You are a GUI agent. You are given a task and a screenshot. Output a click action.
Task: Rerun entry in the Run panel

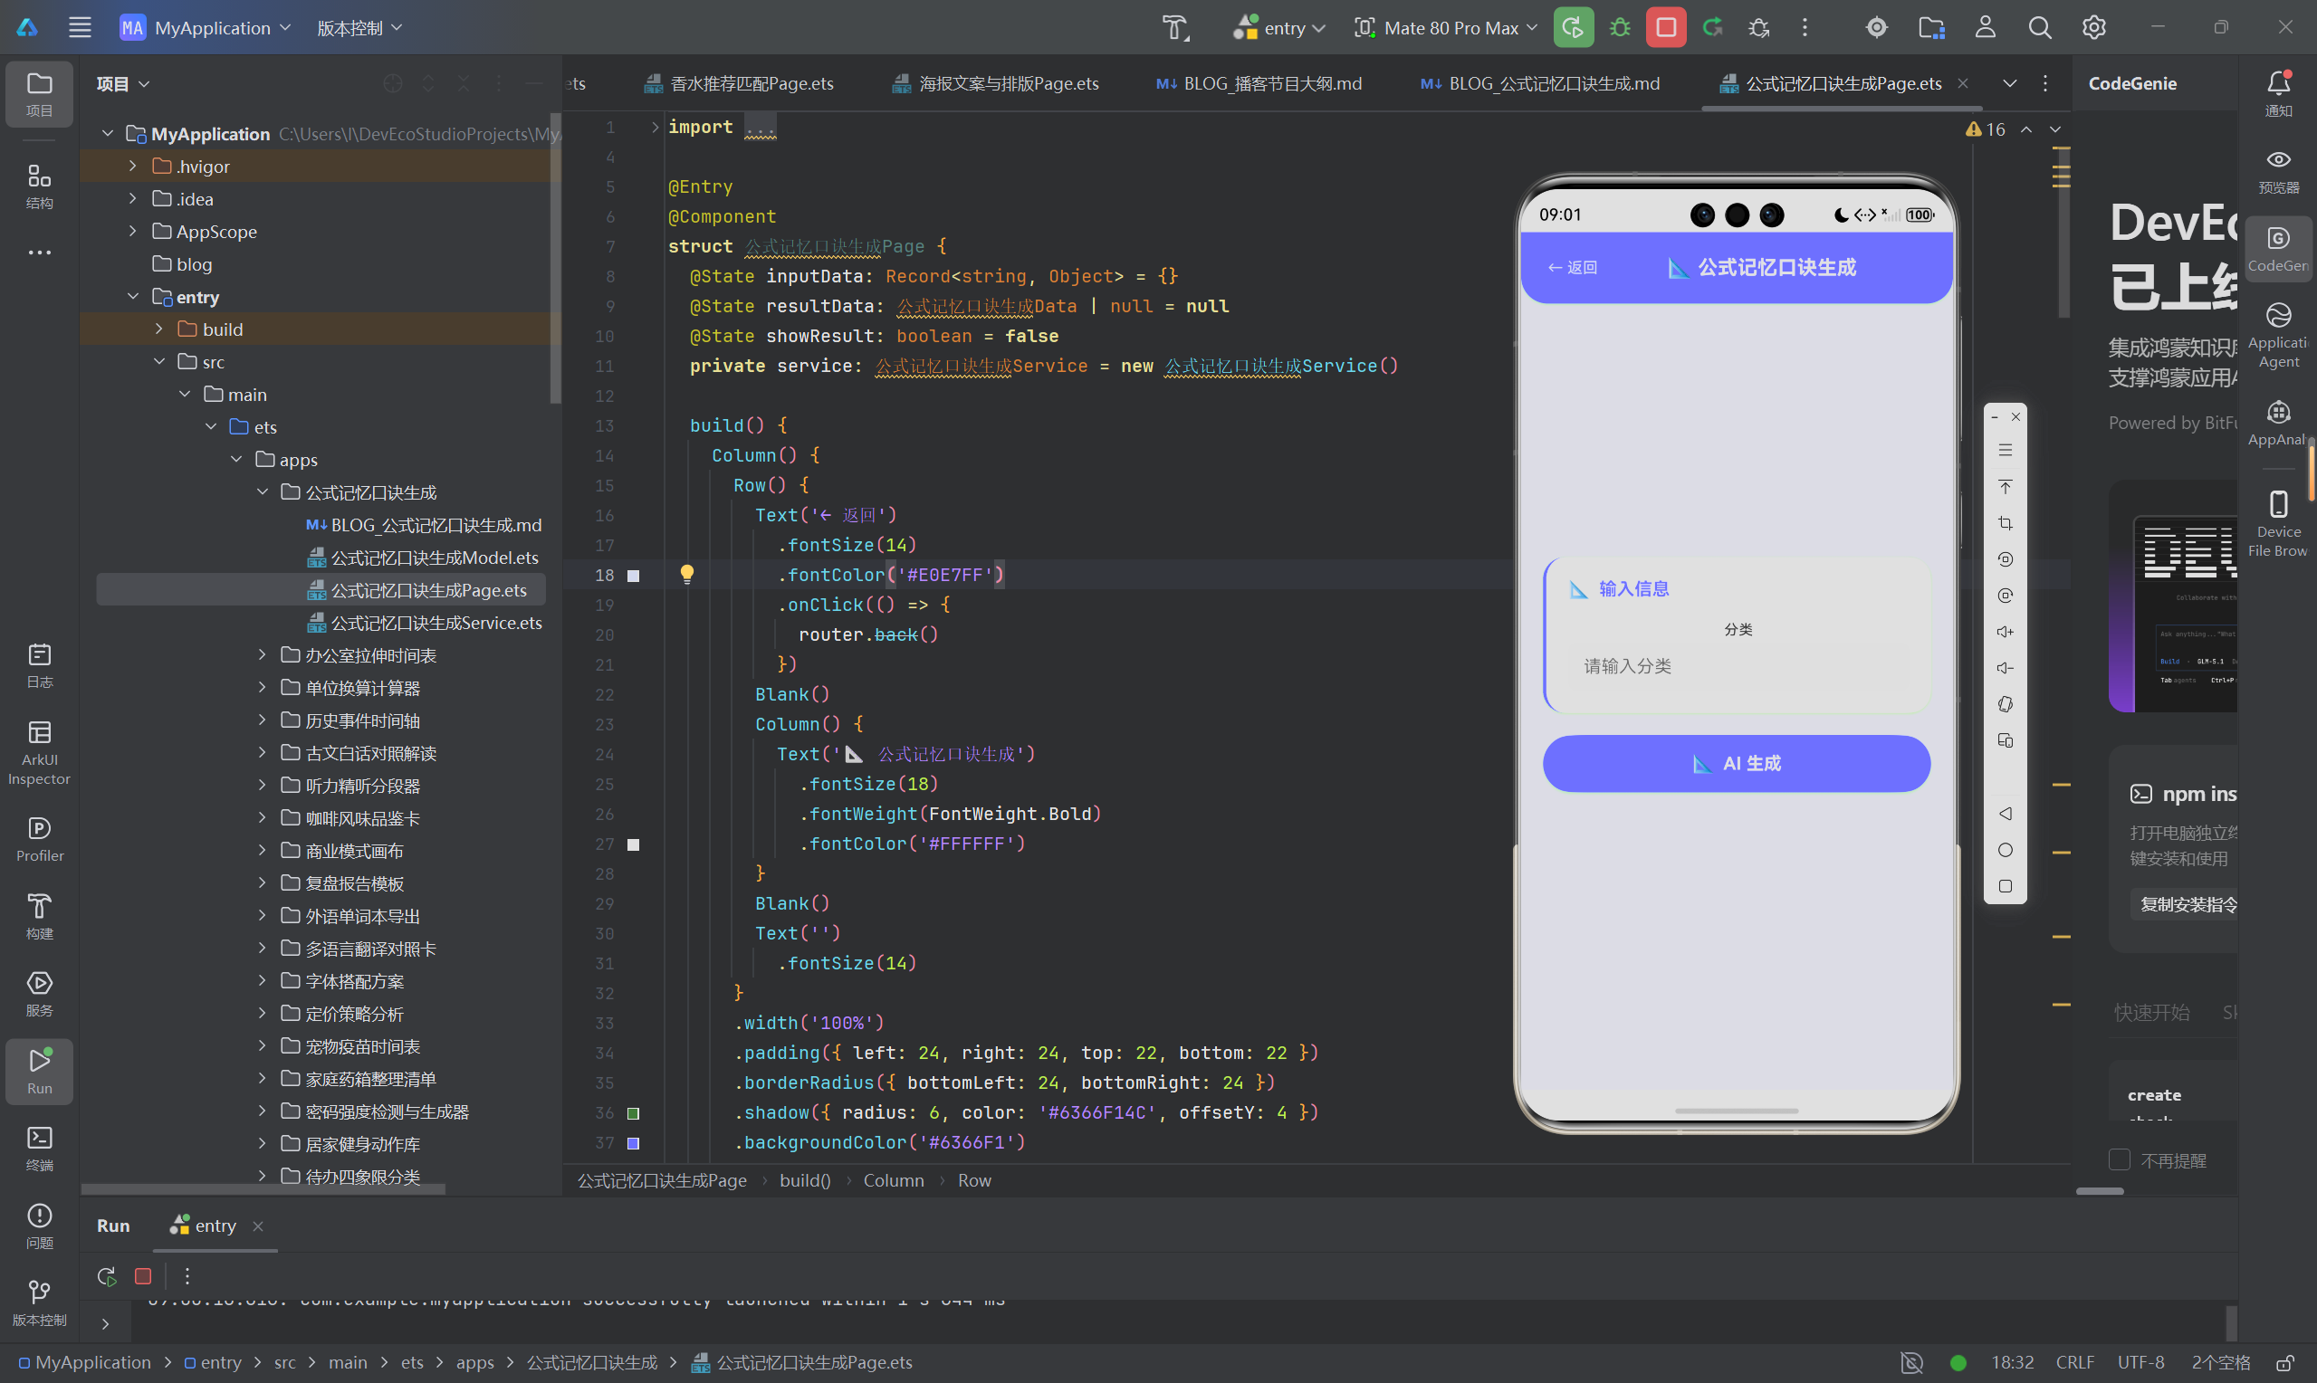[106, 1276]
